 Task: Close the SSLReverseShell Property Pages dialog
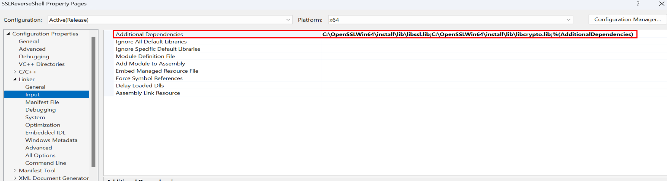[662, 4]
